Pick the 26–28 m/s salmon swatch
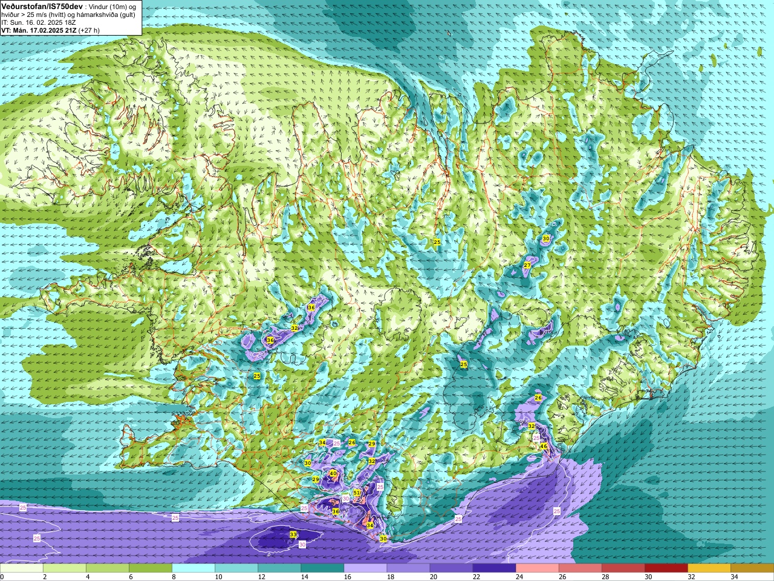Image resolution: width=774 pixels, height=581 pixels. point(580,568)
